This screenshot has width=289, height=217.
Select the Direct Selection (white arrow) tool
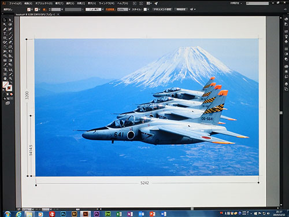[10, 20]
